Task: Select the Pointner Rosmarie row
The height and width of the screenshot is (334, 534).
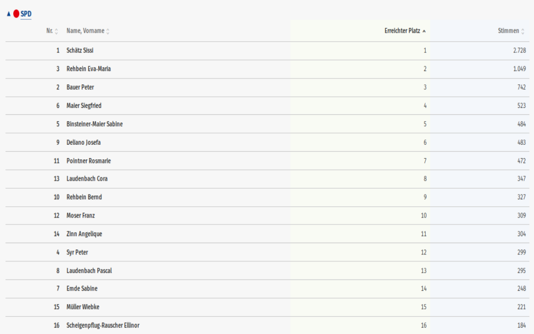Action: point(268,161)
